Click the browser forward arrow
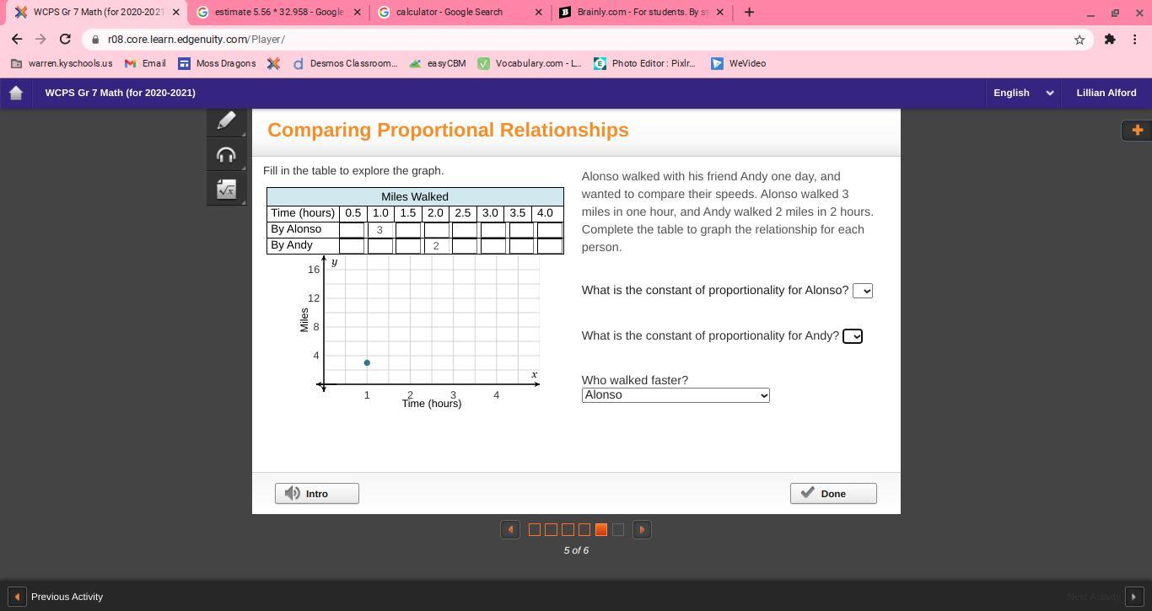Viewport: 1152px width, 611px height. tap(40, 39)
